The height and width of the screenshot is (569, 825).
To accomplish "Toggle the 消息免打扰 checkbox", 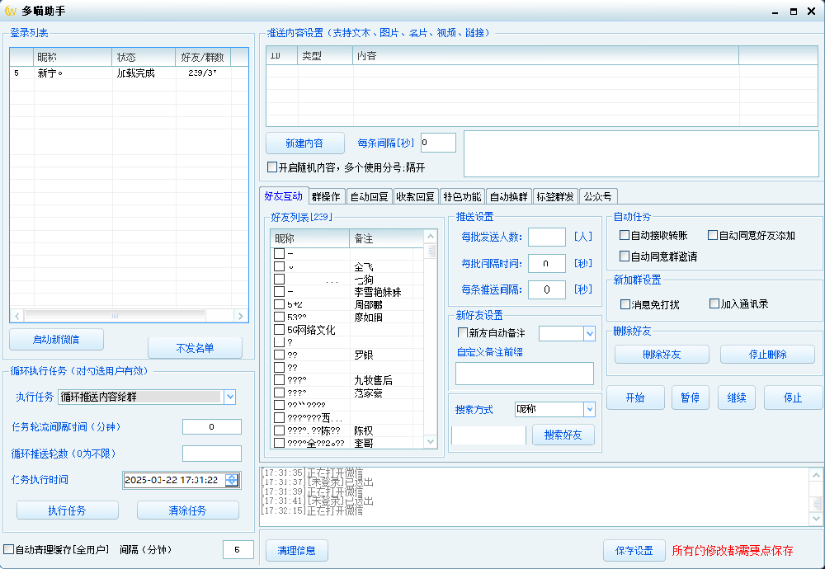I will pos(625,304).
